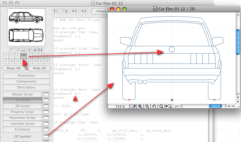Click the next zoom icon in the 2D window

point(175,106)
